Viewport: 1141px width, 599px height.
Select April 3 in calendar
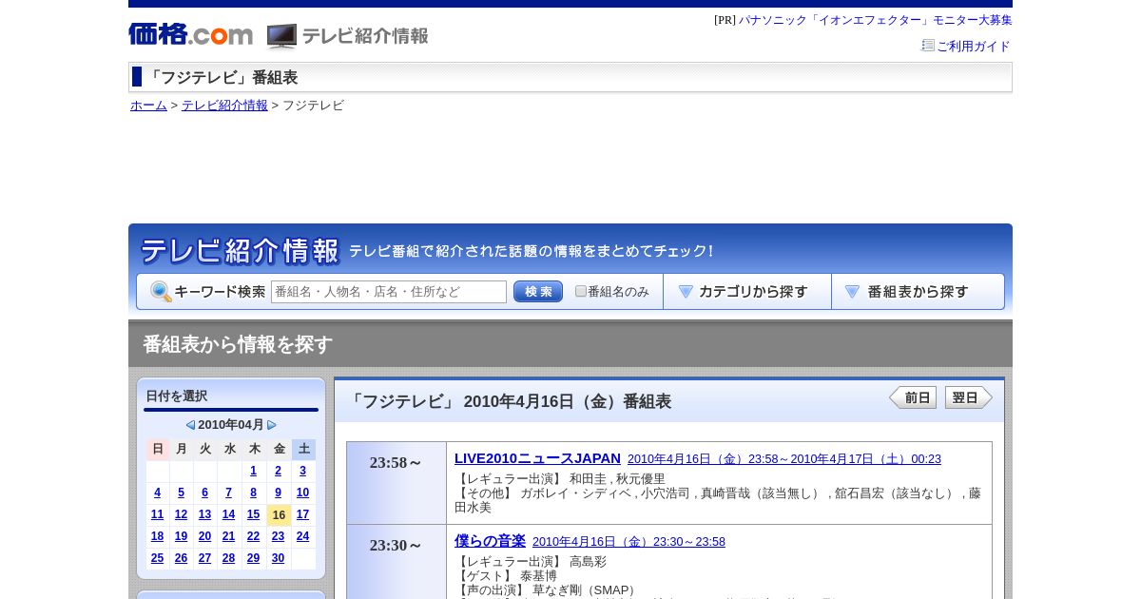[303, 471]
